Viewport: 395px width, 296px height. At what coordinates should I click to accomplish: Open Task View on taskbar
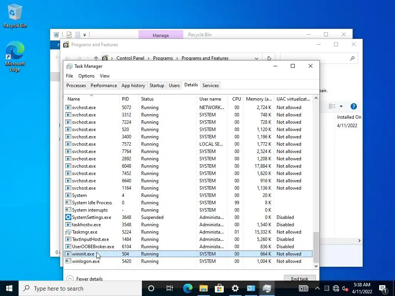pyautogui.click(x=170, y=288)
